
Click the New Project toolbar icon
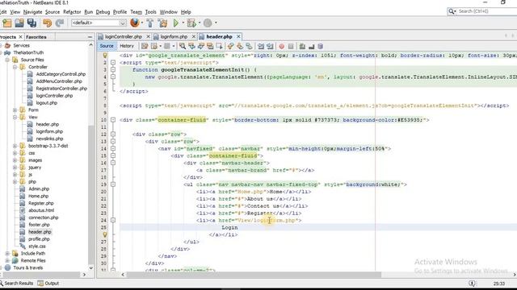7,23
